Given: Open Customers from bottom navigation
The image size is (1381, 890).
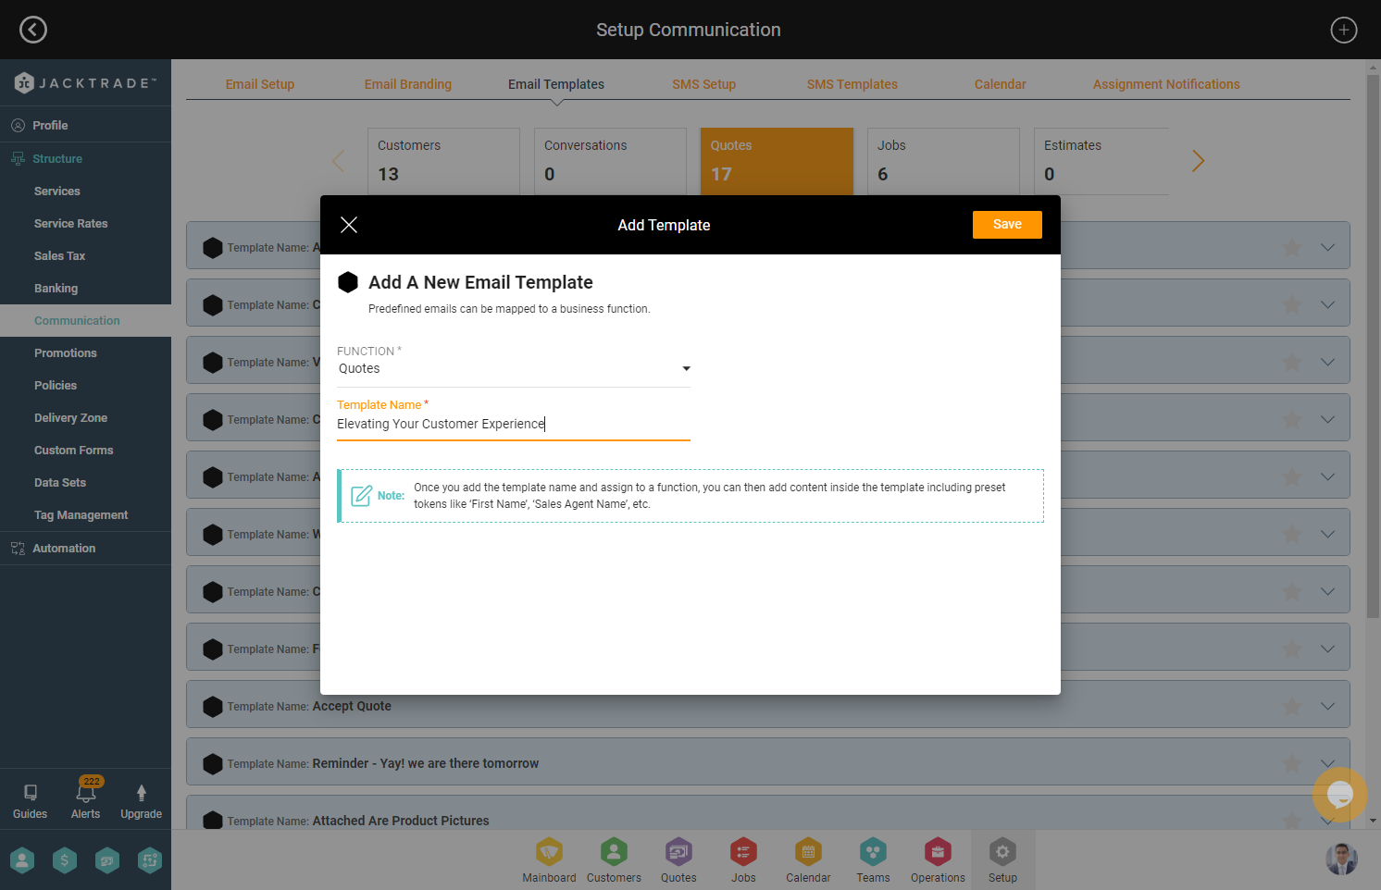Looking at the screenshot, I should point(614,860).
